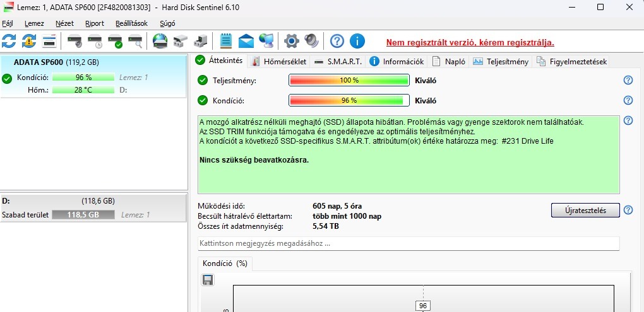Switch to the Napló tab
644x312 pixels.
point(449,62)
